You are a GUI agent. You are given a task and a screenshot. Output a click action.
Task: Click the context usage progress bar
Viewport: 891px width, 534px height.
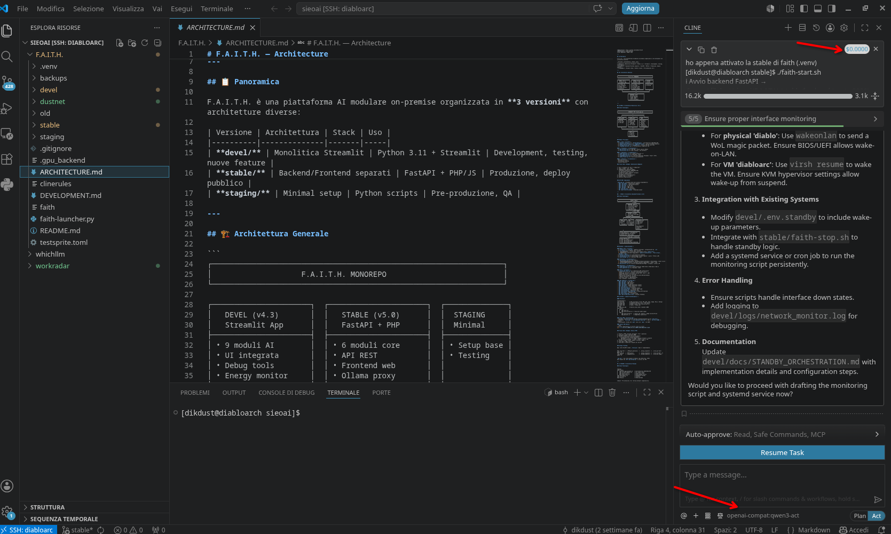click(778, 96)
